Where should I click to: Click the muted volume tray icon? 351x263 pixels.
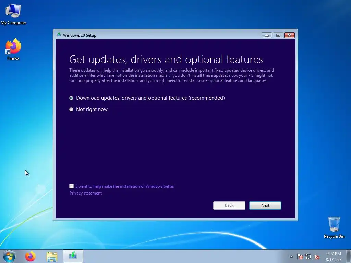coord(316,257)
